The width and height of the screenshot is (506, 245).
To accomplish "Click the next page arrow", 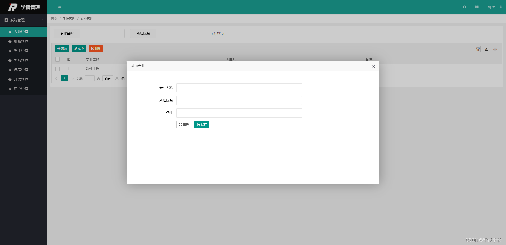I will point(72,79).
